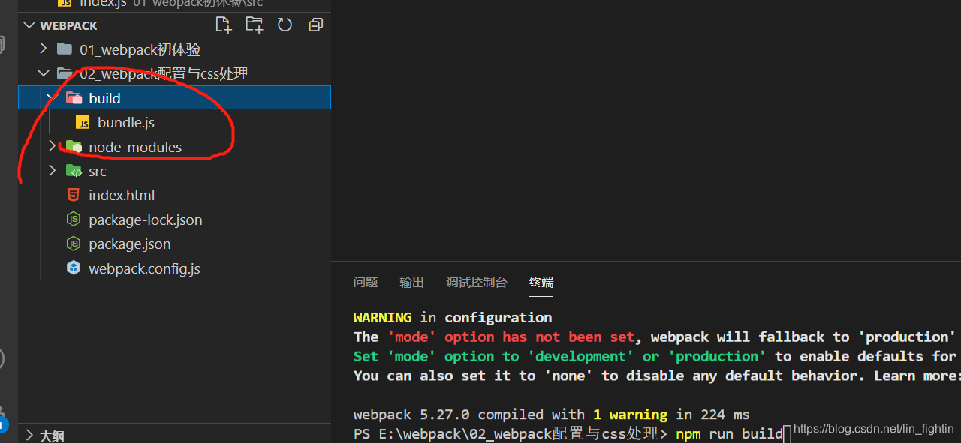
Task: Expand the 01_webpack初体验 folder chevron
Action: (44, 49)
